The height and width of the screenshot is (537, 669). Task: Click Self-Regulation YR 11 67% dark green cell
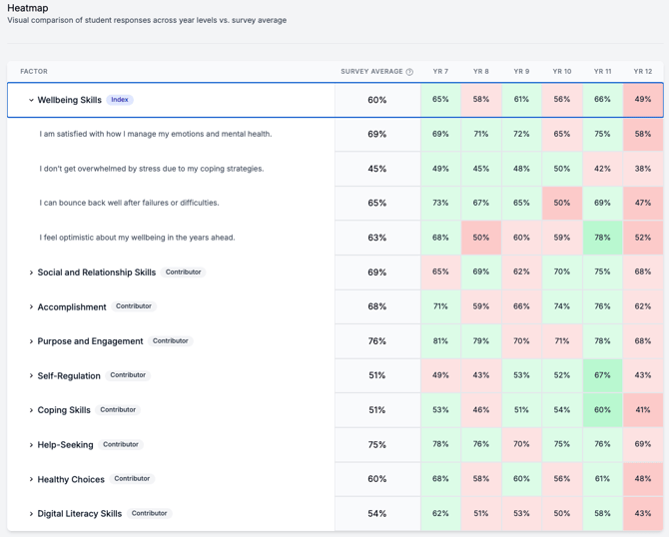click(602, 375)
